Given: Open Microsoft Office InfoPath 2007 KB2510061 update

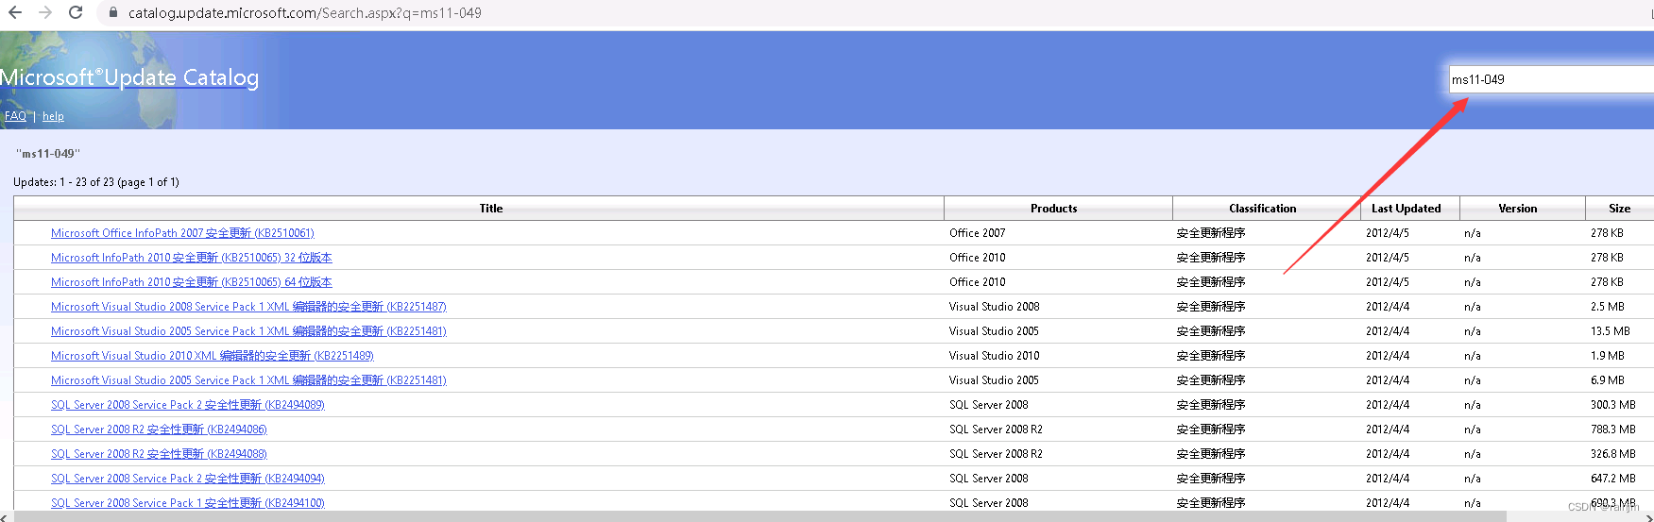Looking at the screenshot, I should click(182, 233).
